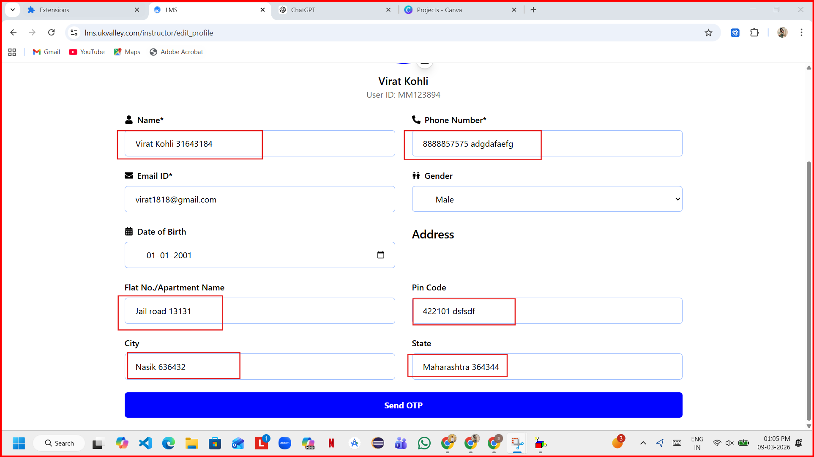
Task: Reload the page with refresh icon
Action: (x=52, y=33)
